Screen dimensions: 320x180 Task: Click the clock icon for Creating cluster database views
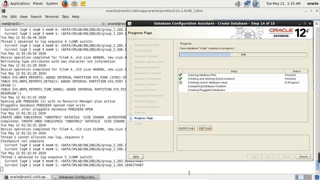pyautogui.click(x=180, y=82)
